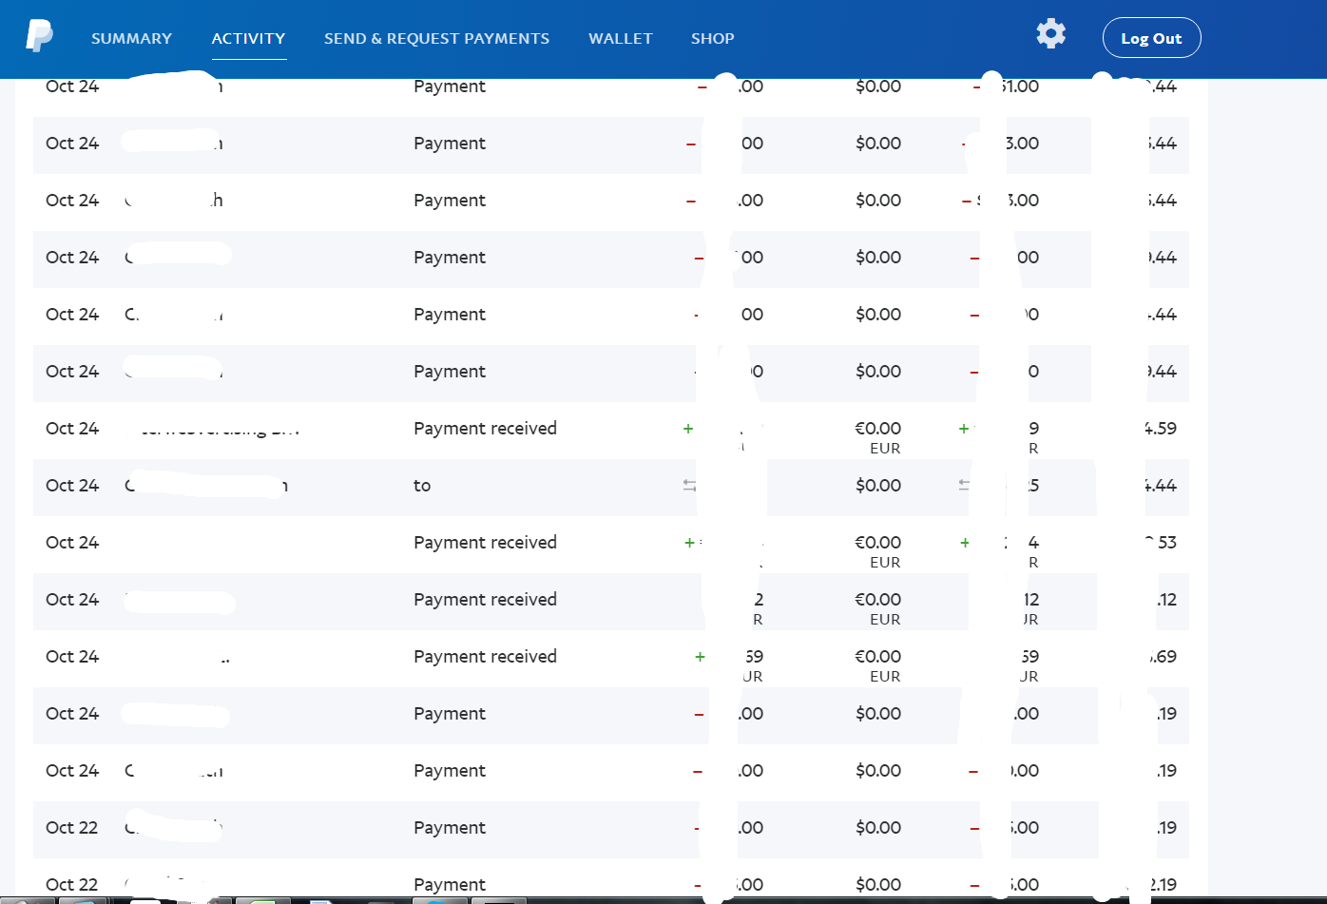Open the "to" currency conversion transaction row
This screenshot has height=904, width=1327.
422,486
